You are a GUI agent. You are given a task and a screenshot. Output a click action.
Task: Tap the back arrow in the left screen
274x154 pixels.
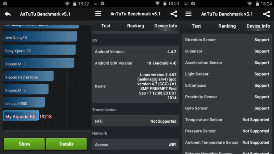[8, 14]
